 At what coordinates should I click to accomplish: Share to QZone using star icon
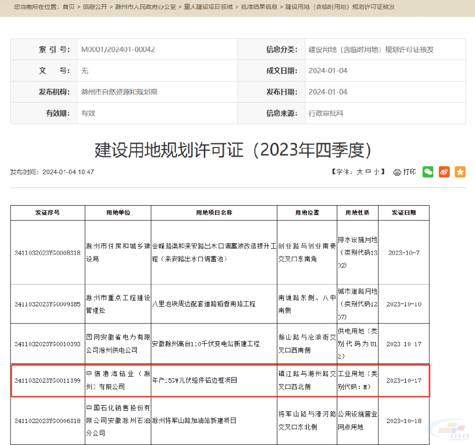click(460, 172)
